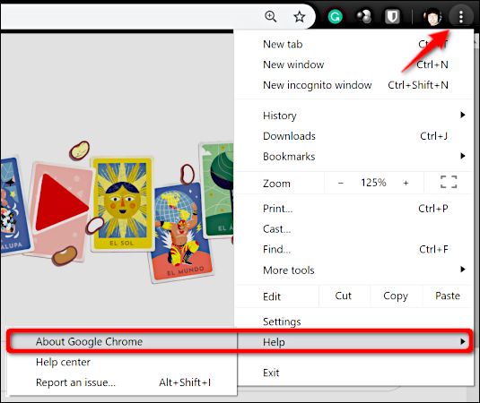Choose Find... from the menu

tap(353, 249)
